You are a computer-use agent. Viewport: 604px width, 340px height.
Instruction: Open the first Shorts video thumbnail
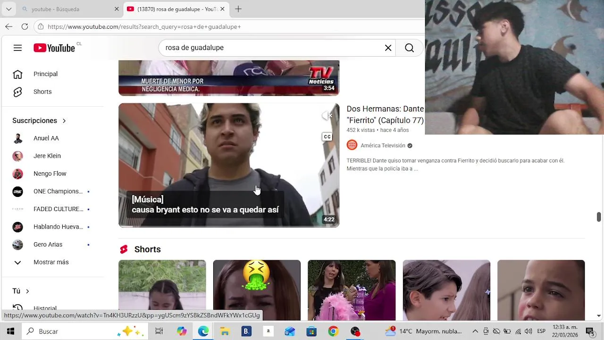point(162,290)
